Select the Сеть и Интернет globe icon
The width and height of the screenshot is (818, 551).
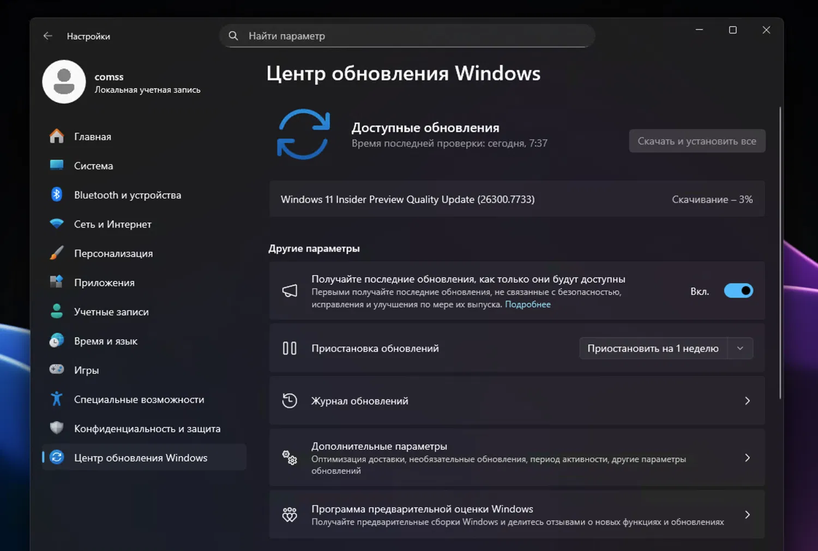[57, 224]
